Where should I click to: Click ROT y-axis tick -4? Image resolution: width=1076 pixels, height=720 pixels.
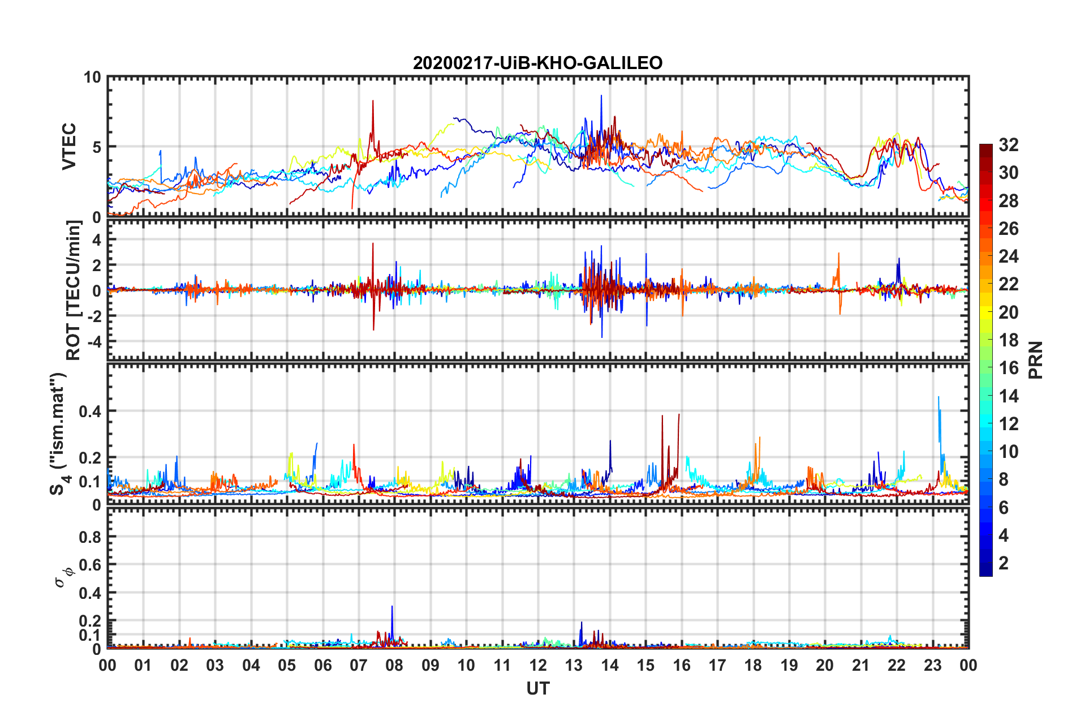(x=96, y=342)
